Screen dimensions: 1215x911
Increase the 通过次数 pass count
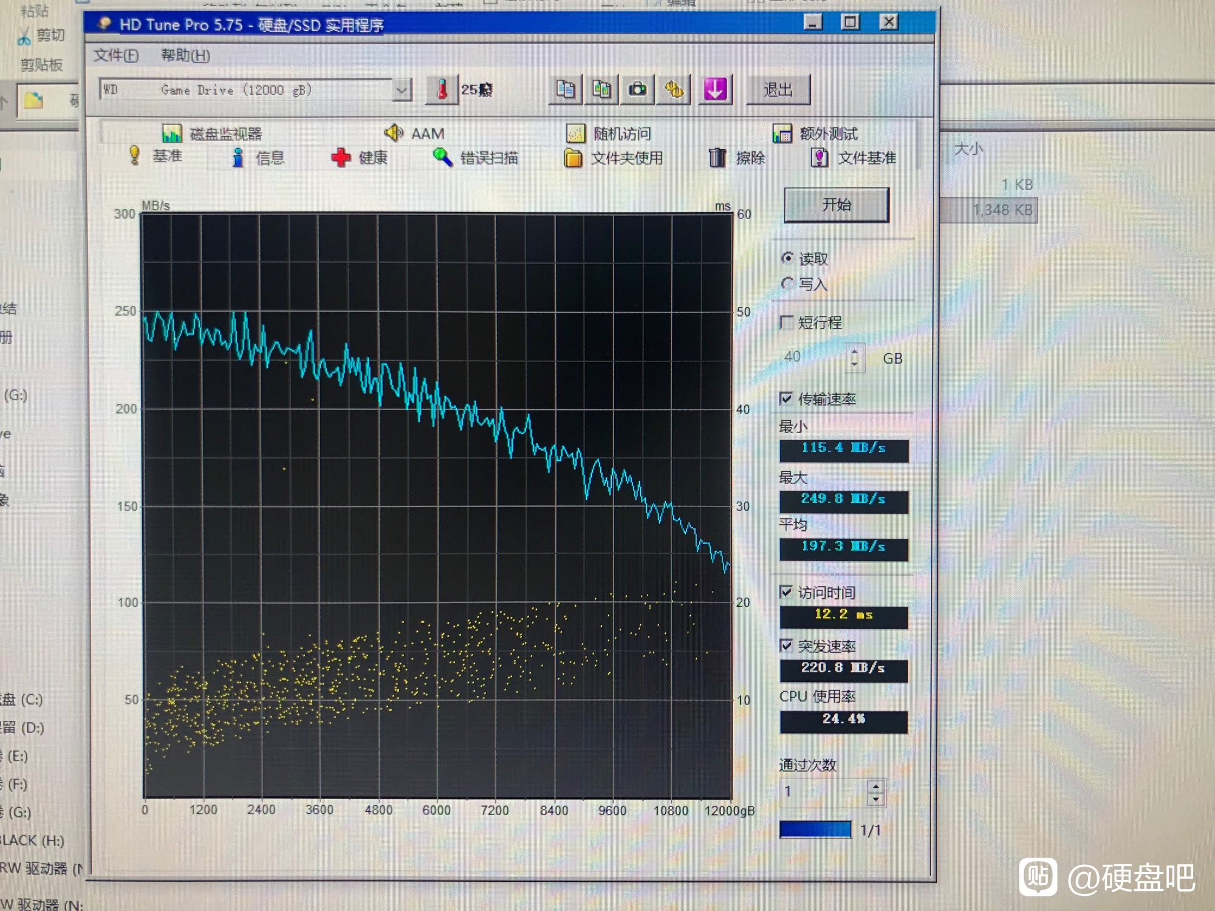pyautogui.click(x=875, y=786)
